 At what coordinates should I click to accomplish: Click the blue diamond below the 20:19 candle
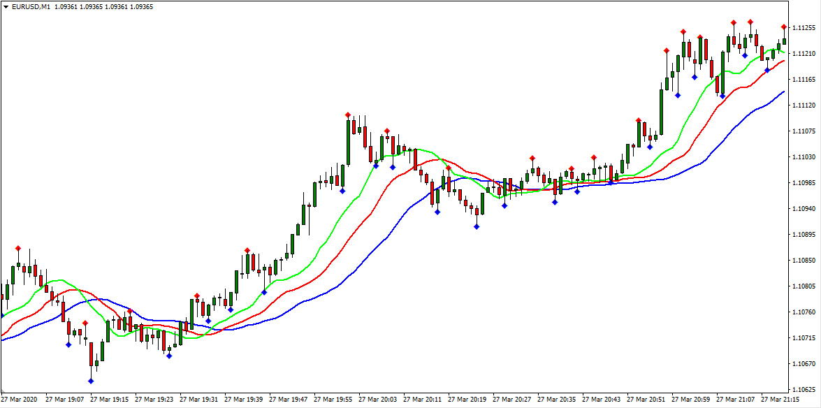pos(477,226)
